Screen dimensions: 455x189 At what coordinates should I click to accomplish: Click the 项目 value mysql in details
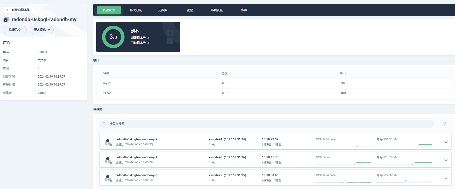tap(42, 60)
